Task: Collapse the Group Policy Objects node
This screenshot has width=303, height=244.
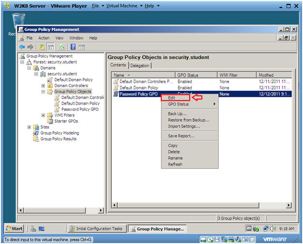Action: pyautogui.click(x=43, y=91)
